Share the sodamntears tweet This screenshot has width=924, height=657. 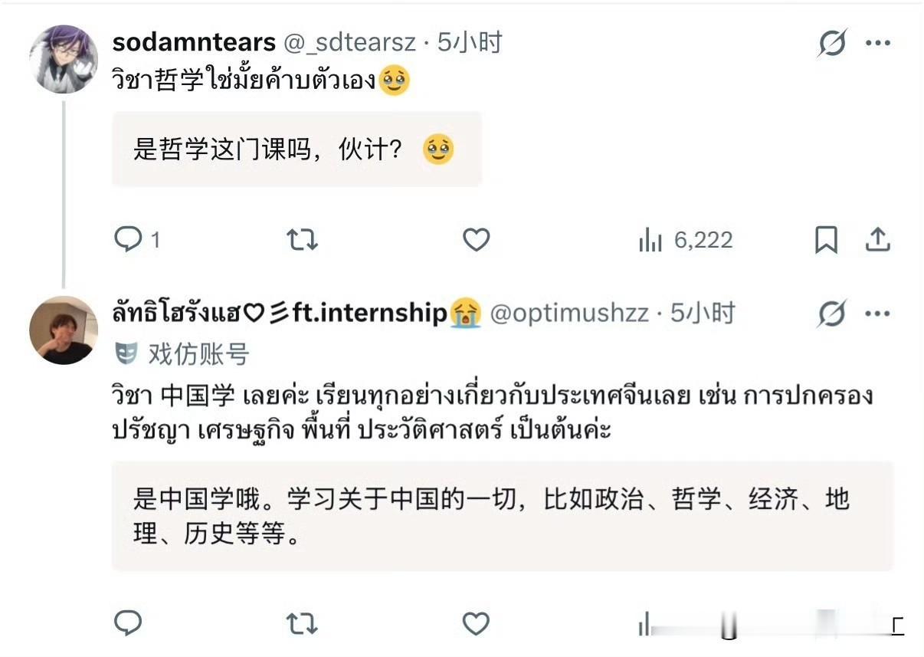pos(877,240)
